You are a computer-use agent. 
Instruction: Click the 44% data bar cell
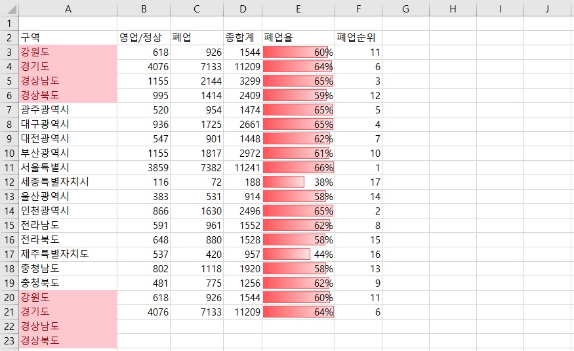(x=298, y=254)
